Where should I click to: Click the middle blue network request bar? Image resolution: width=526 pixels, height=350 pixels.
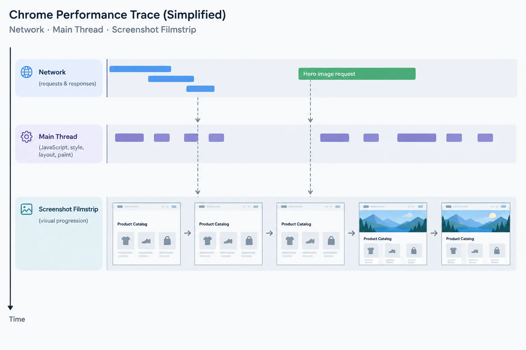coord(171,79)
